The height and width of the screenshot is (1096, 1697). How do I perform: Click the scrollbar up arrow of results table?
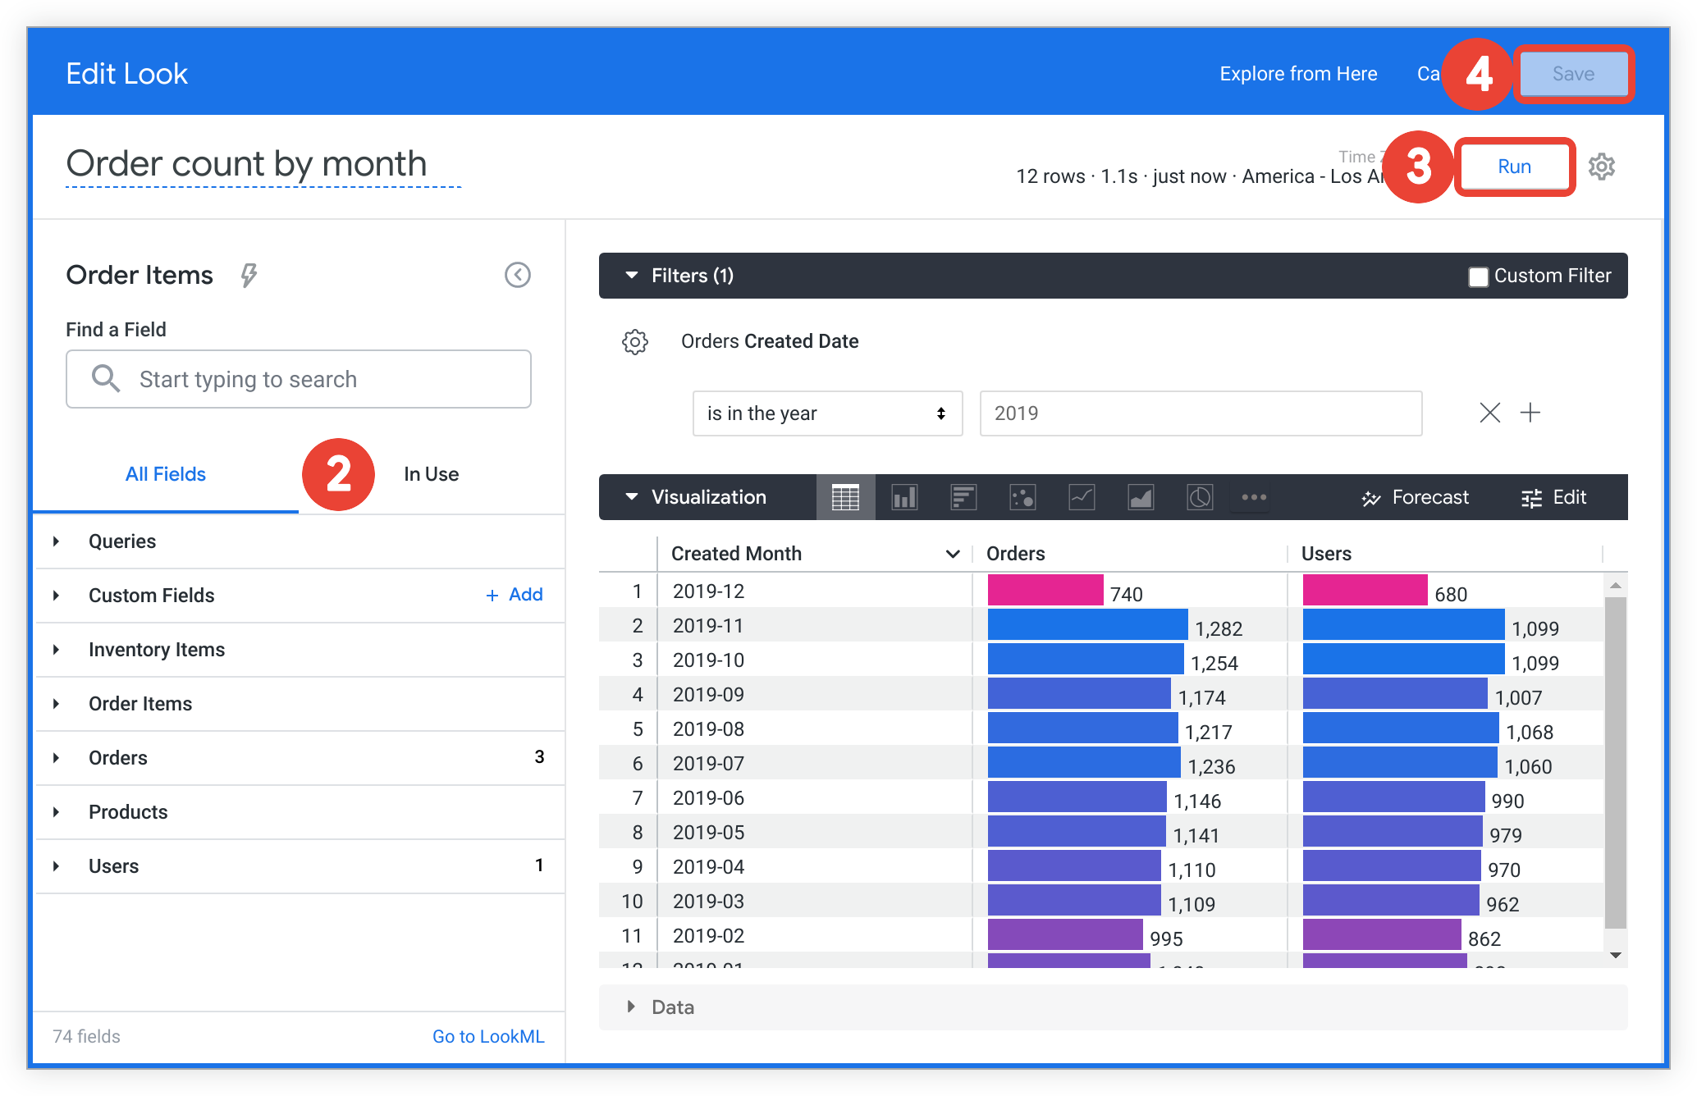point(1615,585)
